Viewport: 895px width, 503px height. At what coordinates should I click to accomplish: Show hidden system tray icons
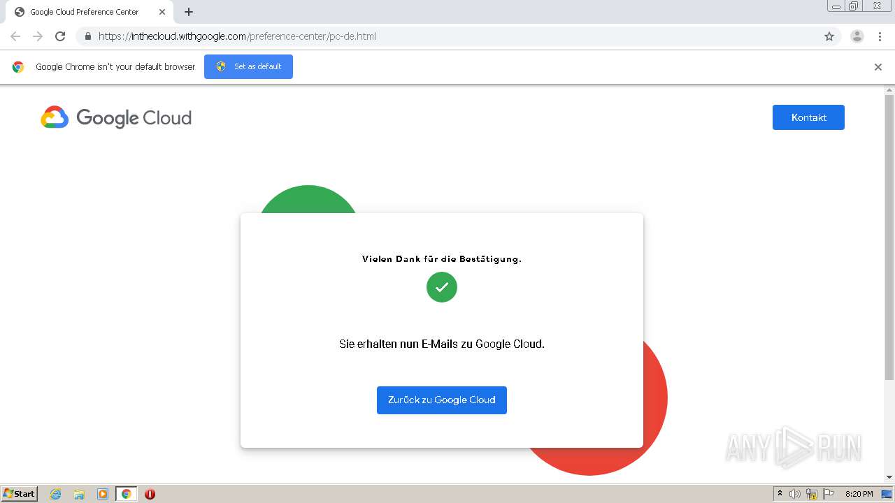click(x=780, y=494)
